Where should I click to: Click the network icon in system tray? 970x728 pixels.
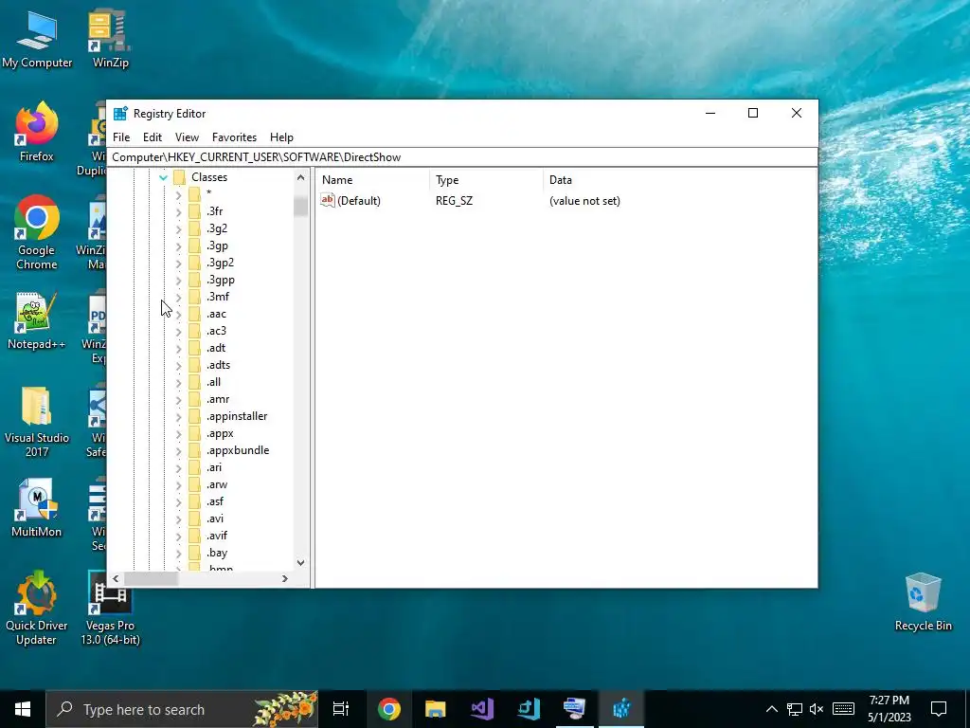coord(795,709)
